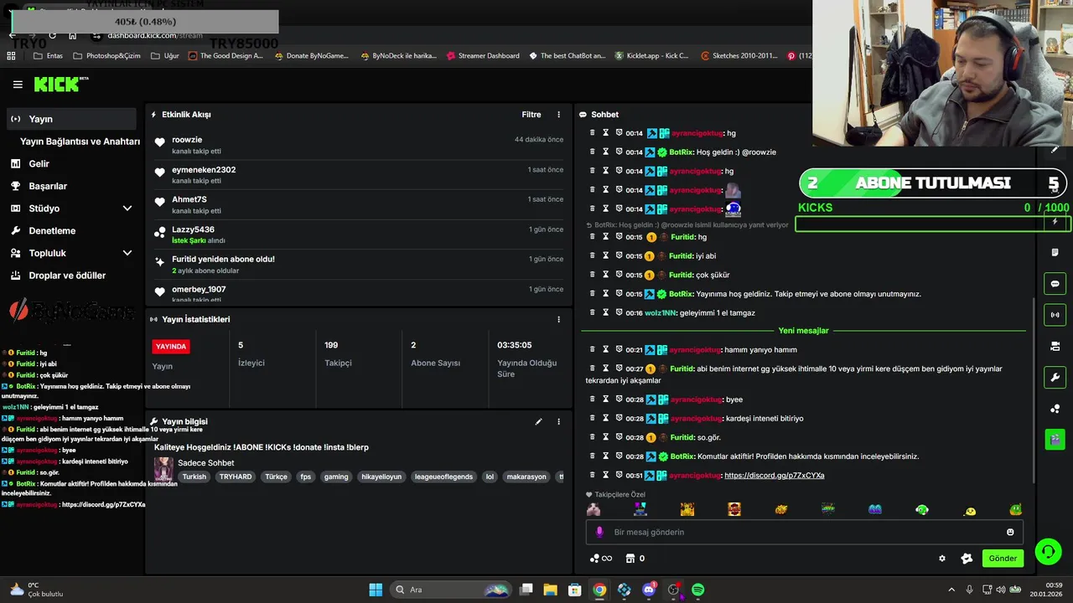Timeout Furitid on 'çok şükür' message
Viewport: 1073px width, 603px height.
[605, 275]
